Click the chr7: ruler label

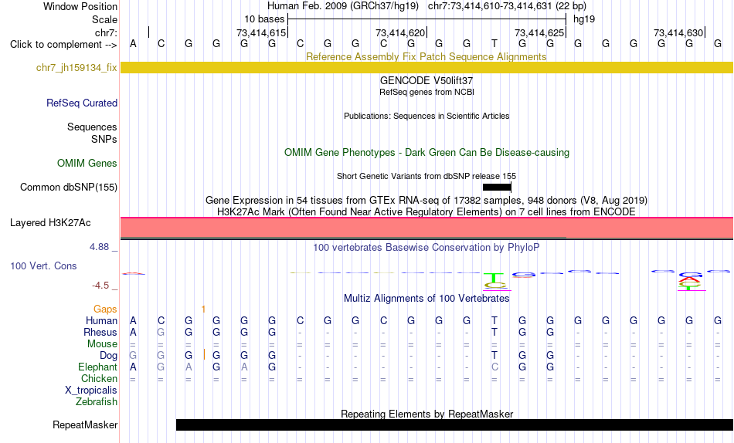tap(106, 32)
